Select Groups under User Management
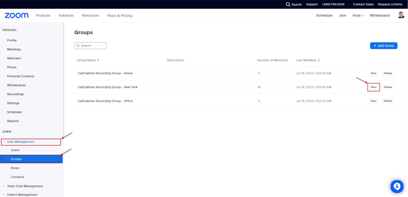 [x=31, y=159]
